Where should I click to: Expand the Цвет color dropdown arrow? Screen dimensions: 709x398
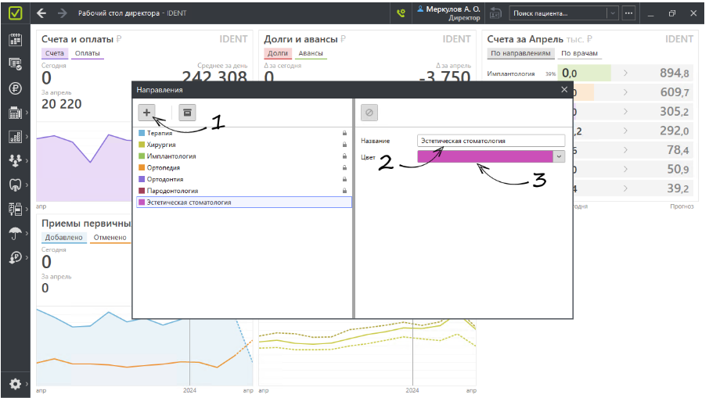[x=559, y=156]
